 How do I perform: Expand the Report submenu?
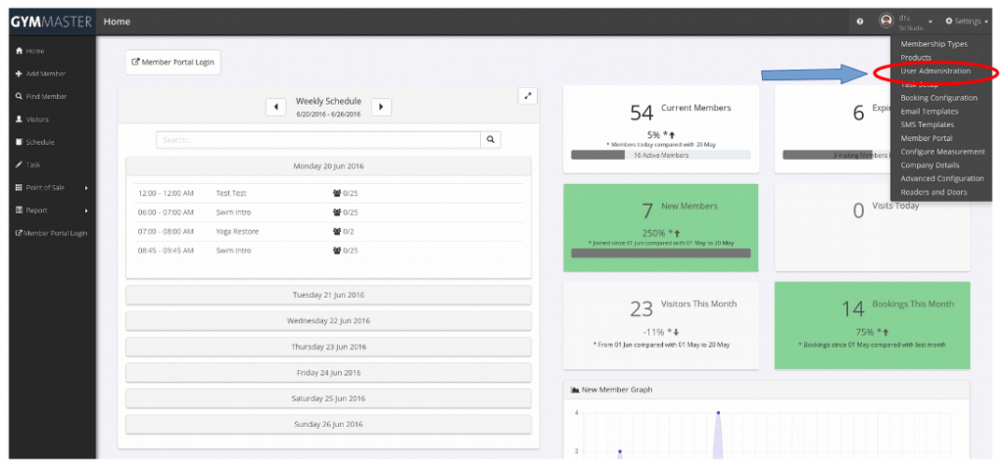tap(85, 211)
